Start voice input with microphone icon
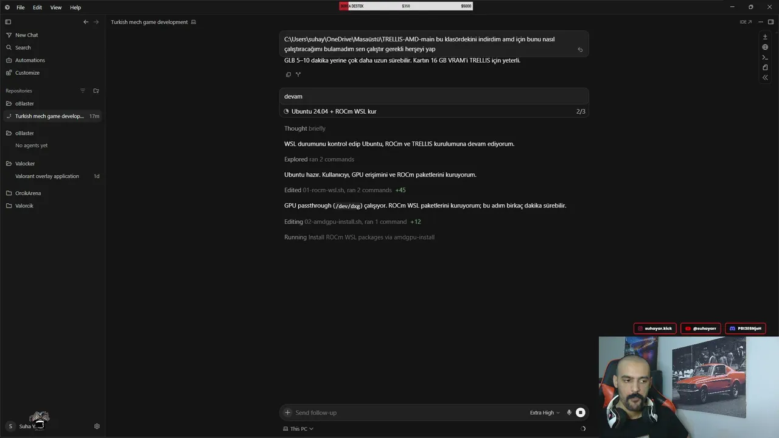 click(x=569, y=412)
